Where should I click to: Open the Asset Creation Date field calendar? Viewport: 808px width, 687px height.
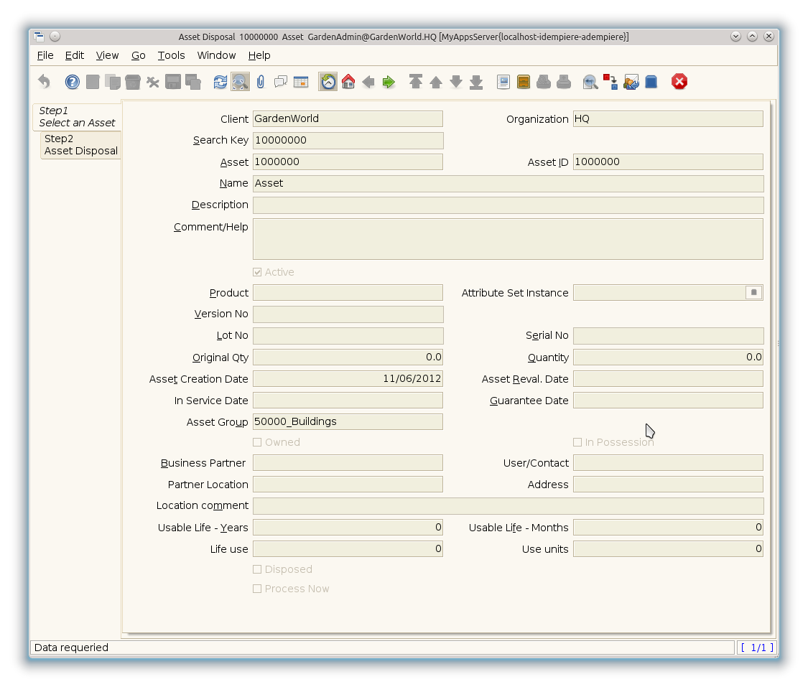[348, 378]
